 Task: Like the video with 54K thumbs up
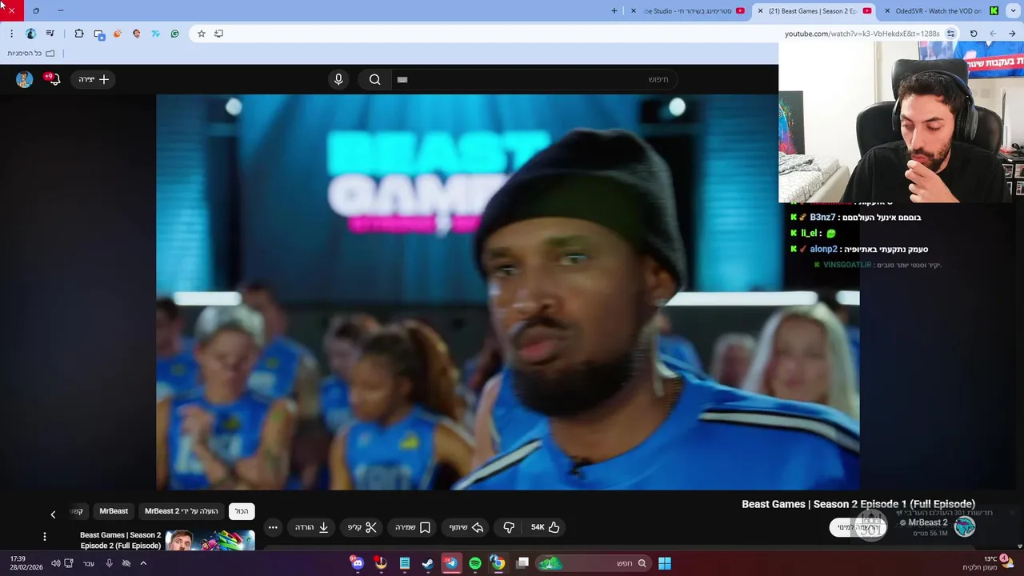pyautogui.click(x=546, y=527)
